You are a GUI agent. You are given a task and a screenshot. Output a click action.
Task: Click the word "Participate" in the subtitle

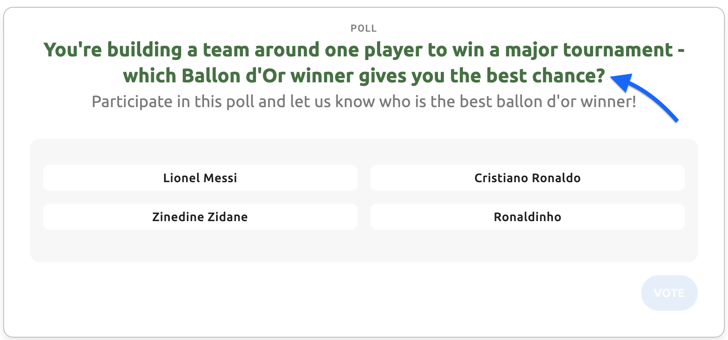(132, 101)
